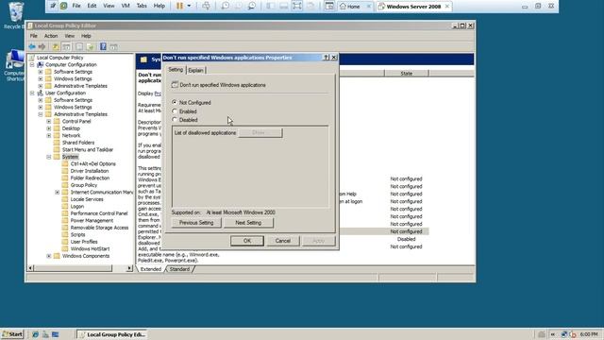The image size is (604, 340).
Task: Select the Not Configured radio button
Action: [175, 102]
